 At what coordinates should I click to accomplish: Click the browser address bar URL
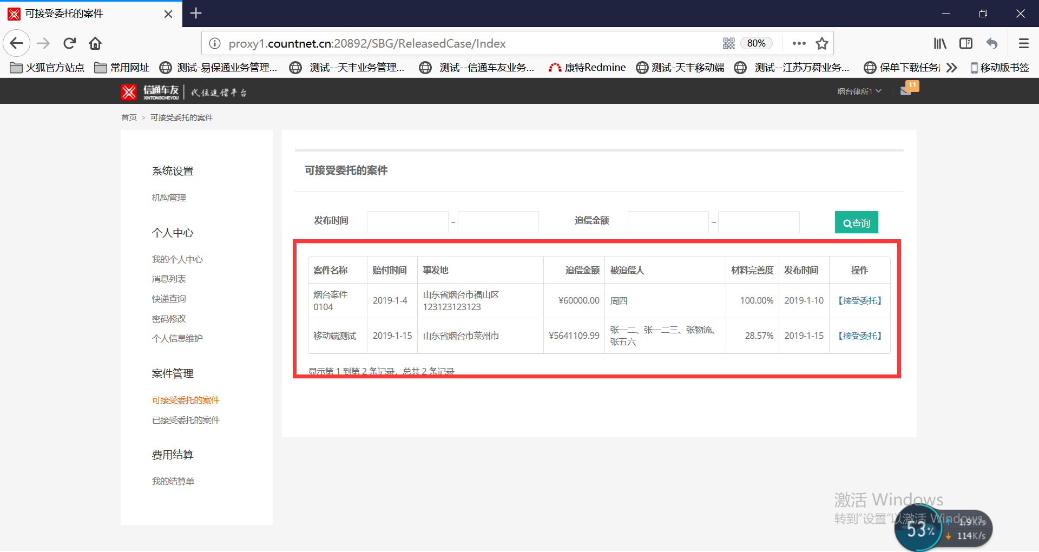point(367,43)
